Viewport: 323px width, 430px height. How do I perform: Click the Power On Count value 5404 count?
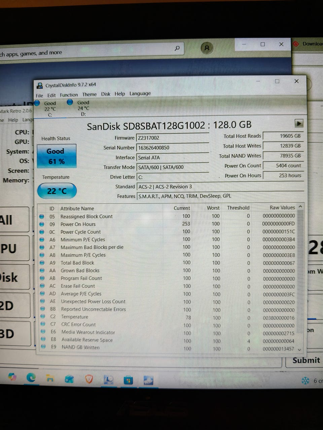tap(283, 165)
